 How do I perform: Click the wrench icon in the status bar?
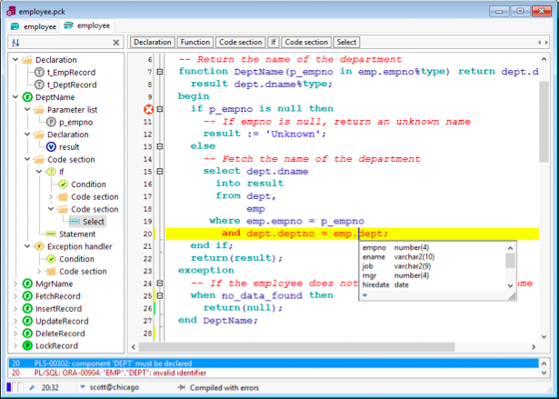tap(32, 387)
